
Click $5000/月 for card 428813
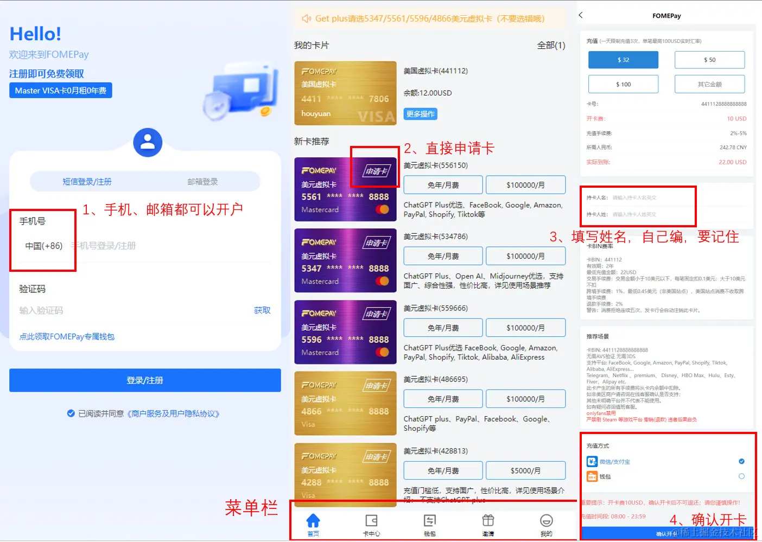(525, 470)
